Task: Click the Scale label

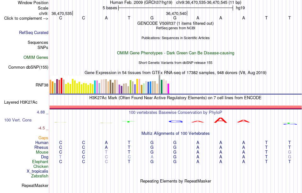Action: click(43, 8)
